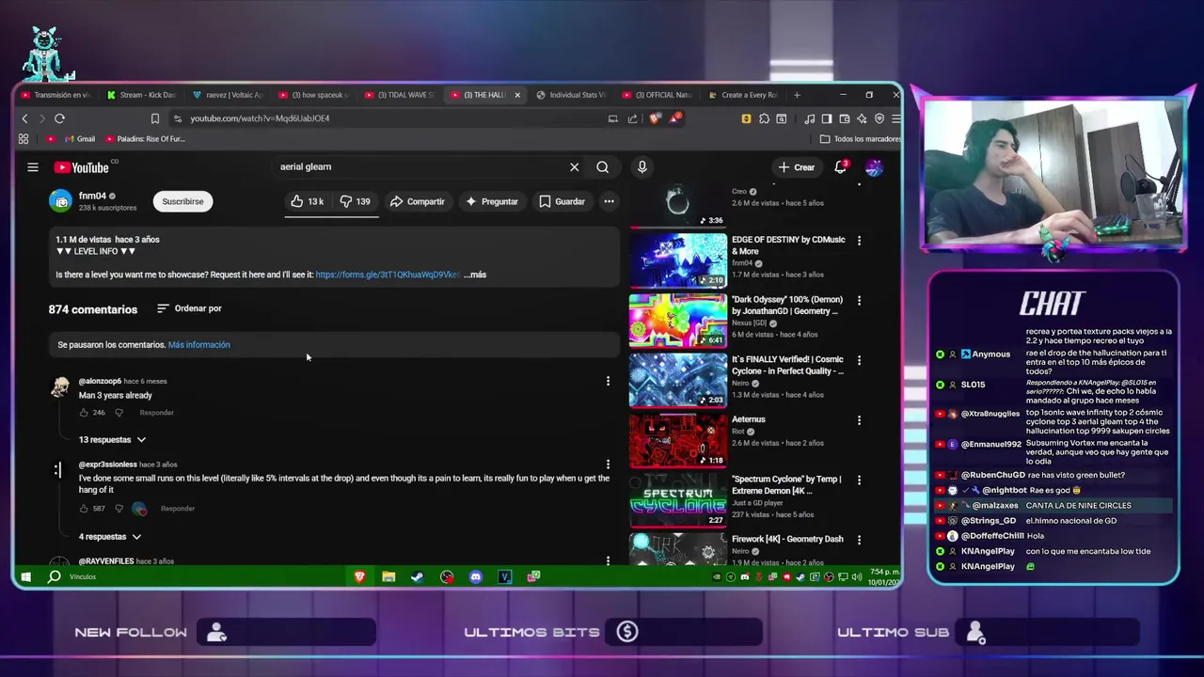1204x677 pixels.
Task: Open the @alonzoop6 profile avatar
Action: [60, 388]
